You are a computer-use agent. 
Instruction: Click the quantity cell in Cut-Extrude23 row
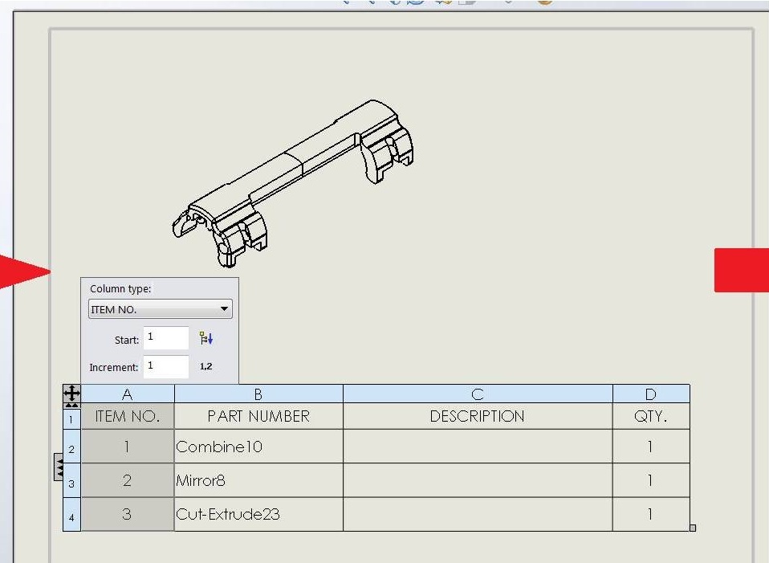[x=651, y=514]
